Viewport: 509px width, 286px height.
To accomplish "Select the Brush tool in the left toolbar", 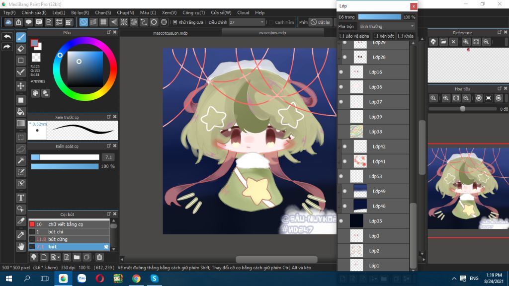I will pos(21,37).
